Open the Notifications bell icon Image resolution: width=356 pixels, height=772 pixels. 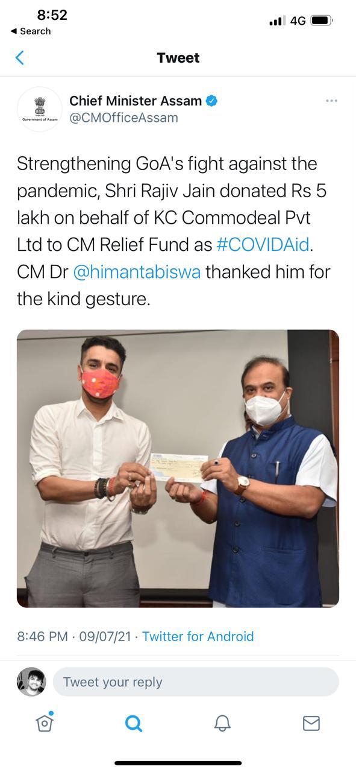(x=222, y=723)
